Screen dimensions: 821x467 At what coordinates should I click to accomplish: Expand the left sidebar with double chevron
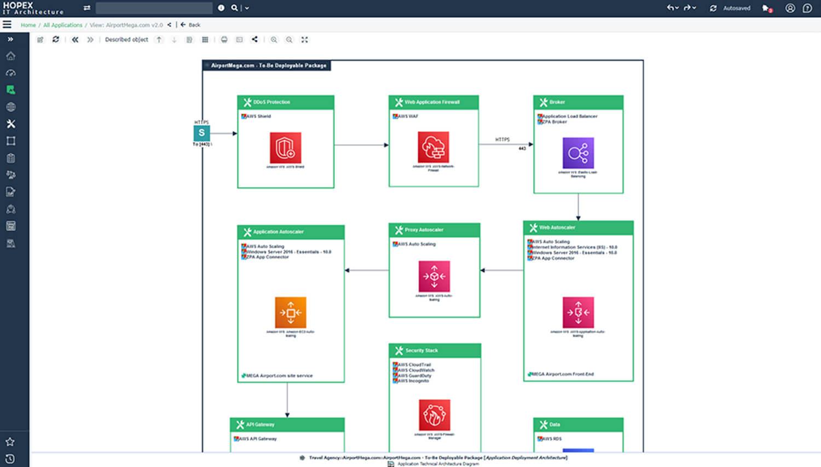pyautogui.click(x=10, y=39)
